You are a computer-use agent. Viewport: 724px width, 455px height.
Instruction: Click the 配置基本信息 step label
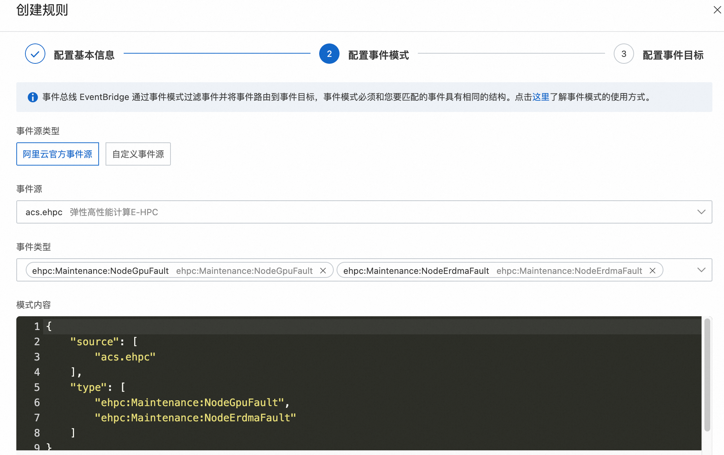(84, 55)
